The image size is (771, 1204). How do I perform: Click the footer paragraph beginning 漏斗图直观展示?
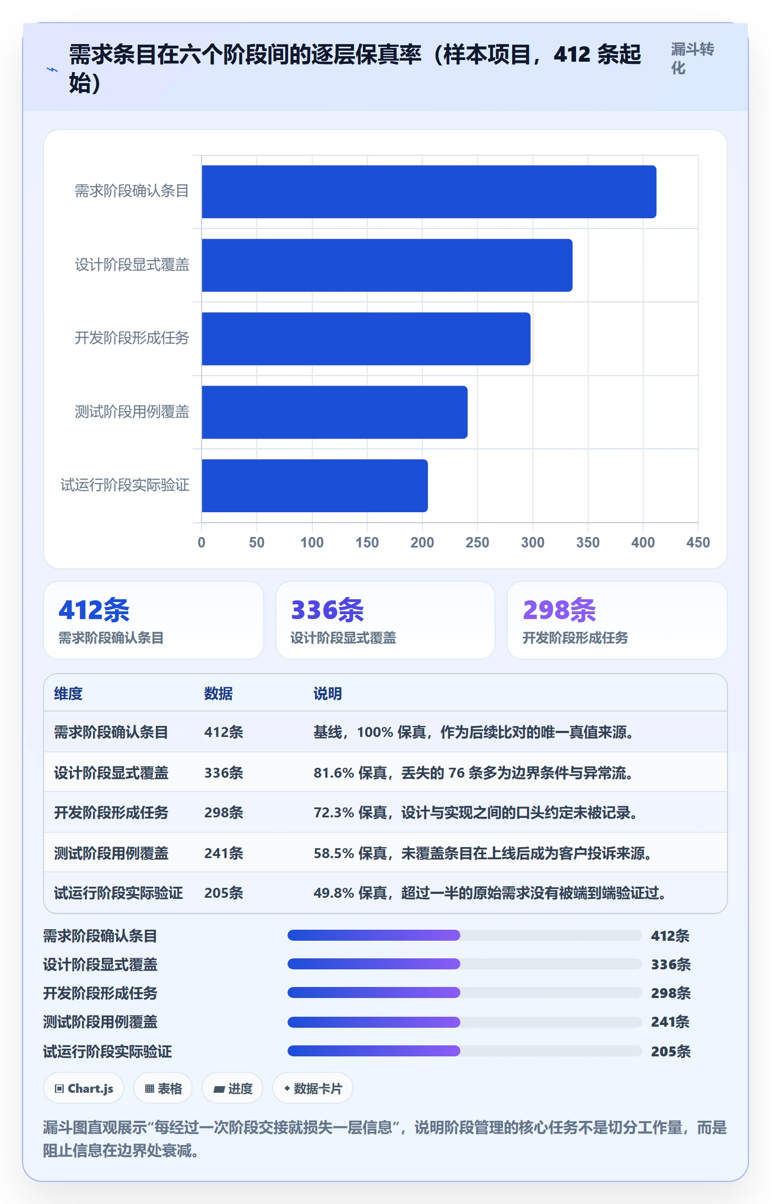tap(385, 1139)
